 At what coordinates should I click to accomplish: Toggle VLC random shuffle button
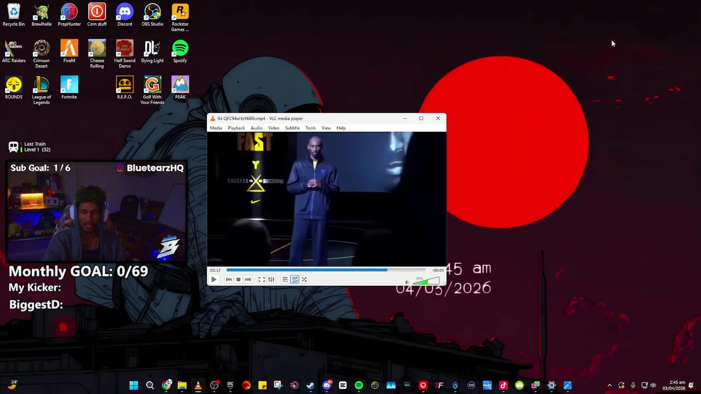[304, 280]
